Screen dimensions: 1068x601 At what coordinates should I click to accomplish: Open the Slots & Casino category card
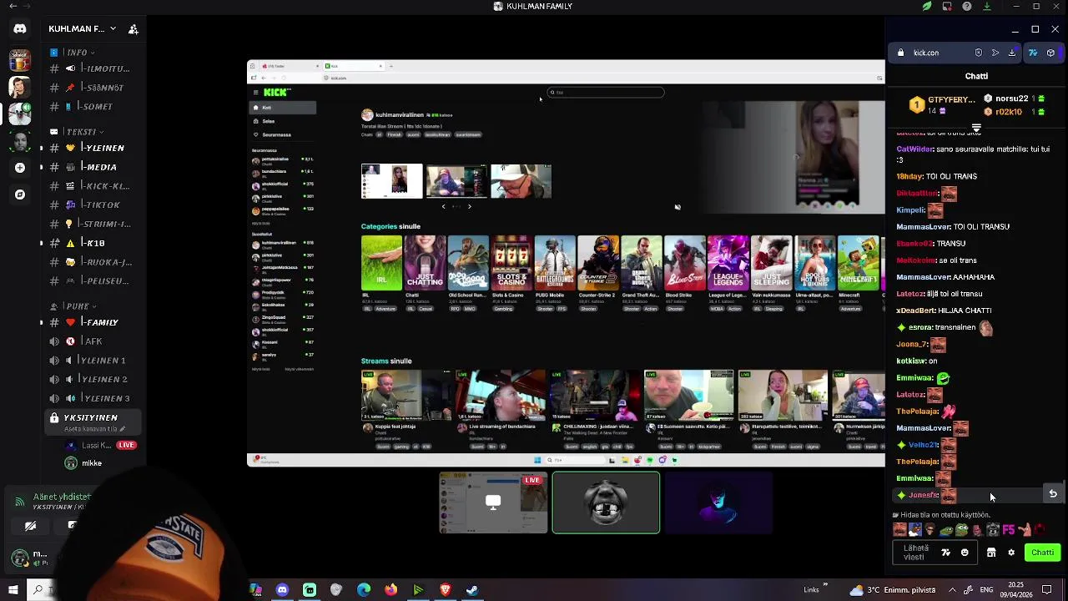click(x=511, y=274)
